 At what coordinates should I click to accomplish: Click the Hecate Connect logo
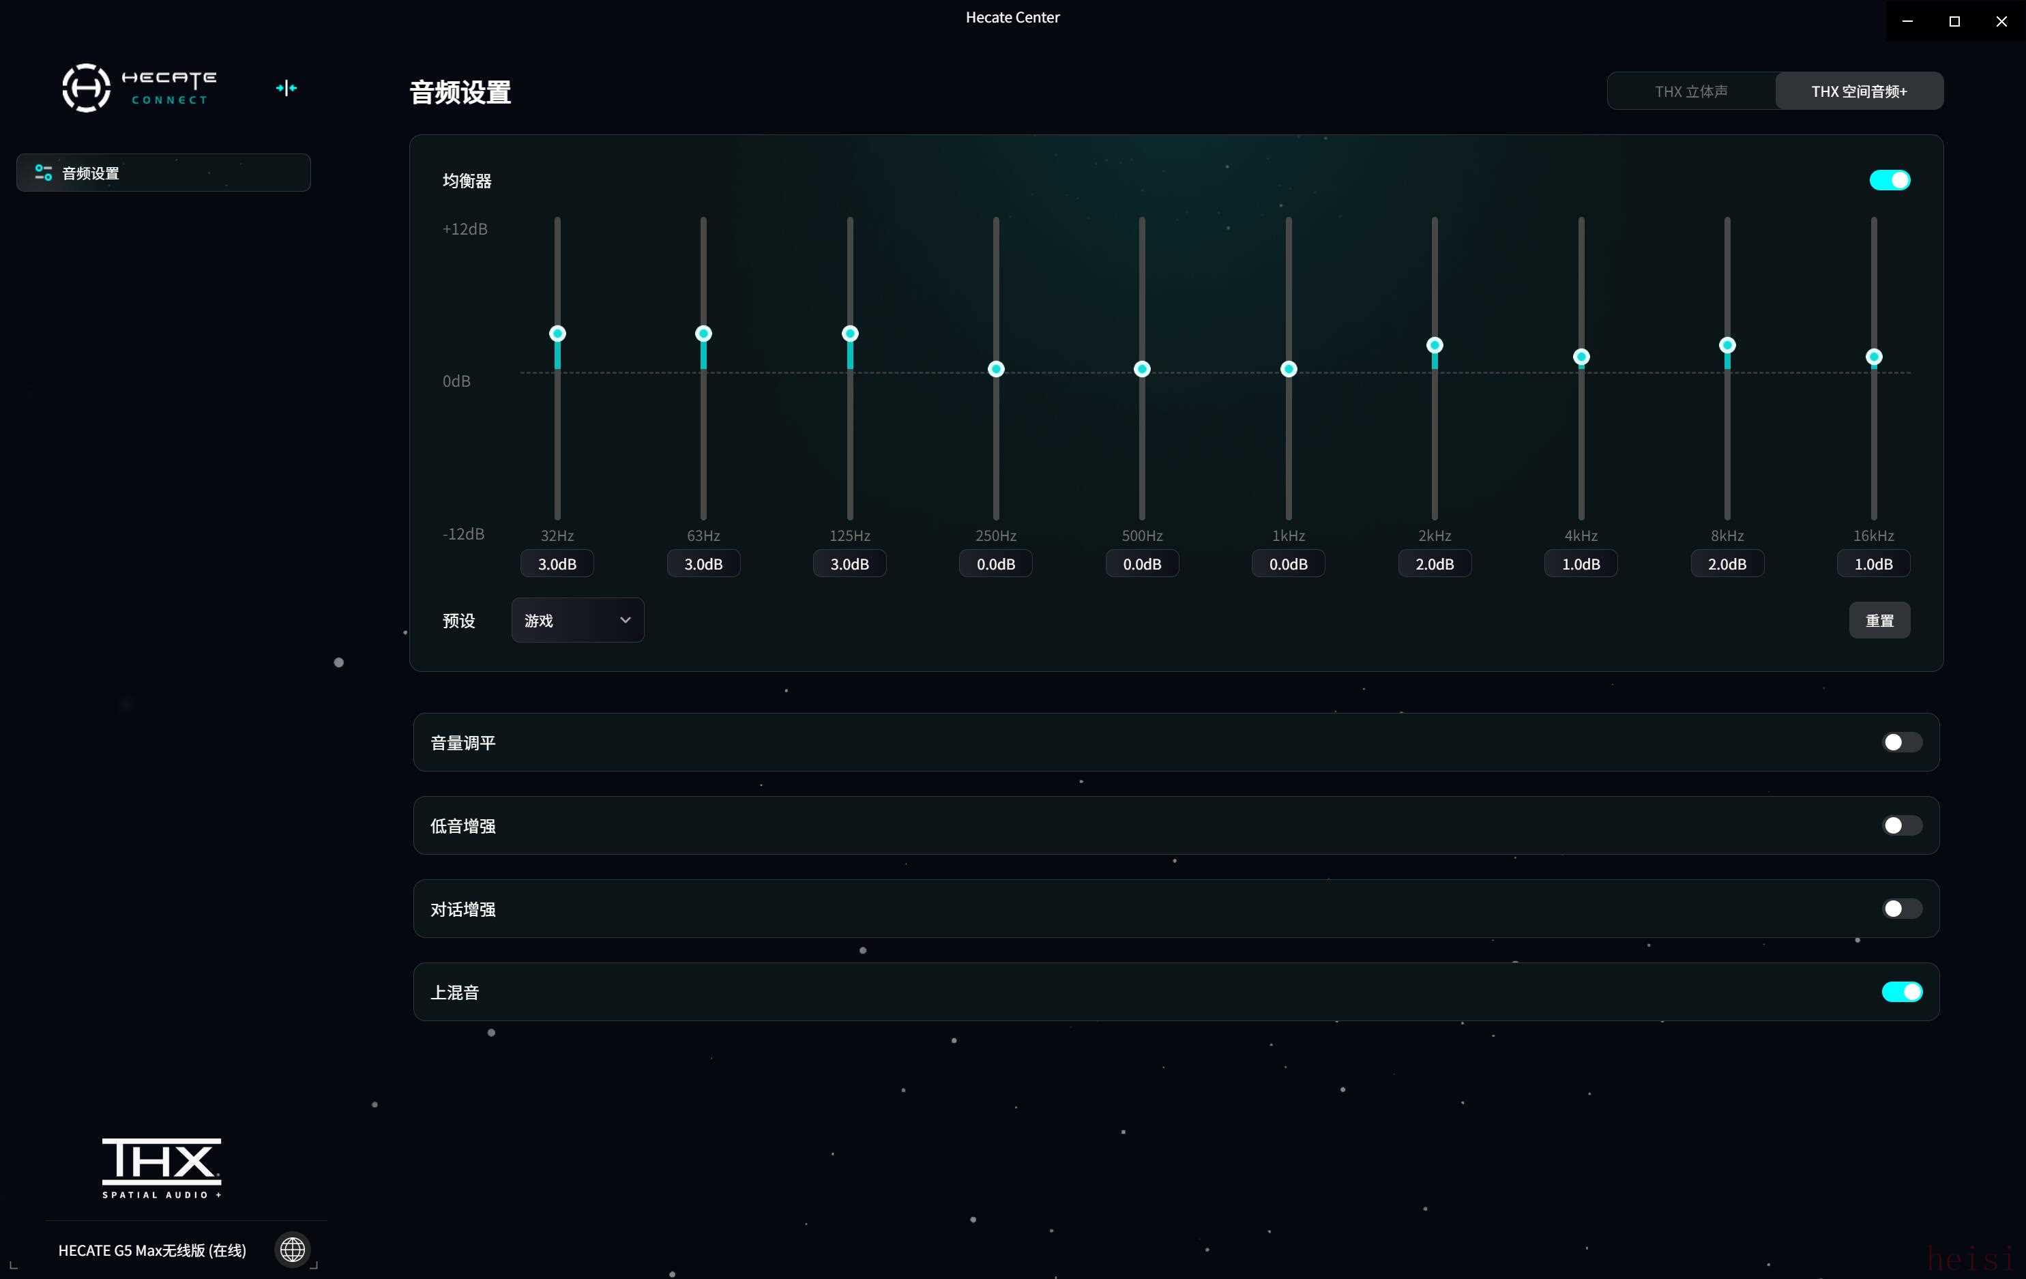(x=139, y=87)
